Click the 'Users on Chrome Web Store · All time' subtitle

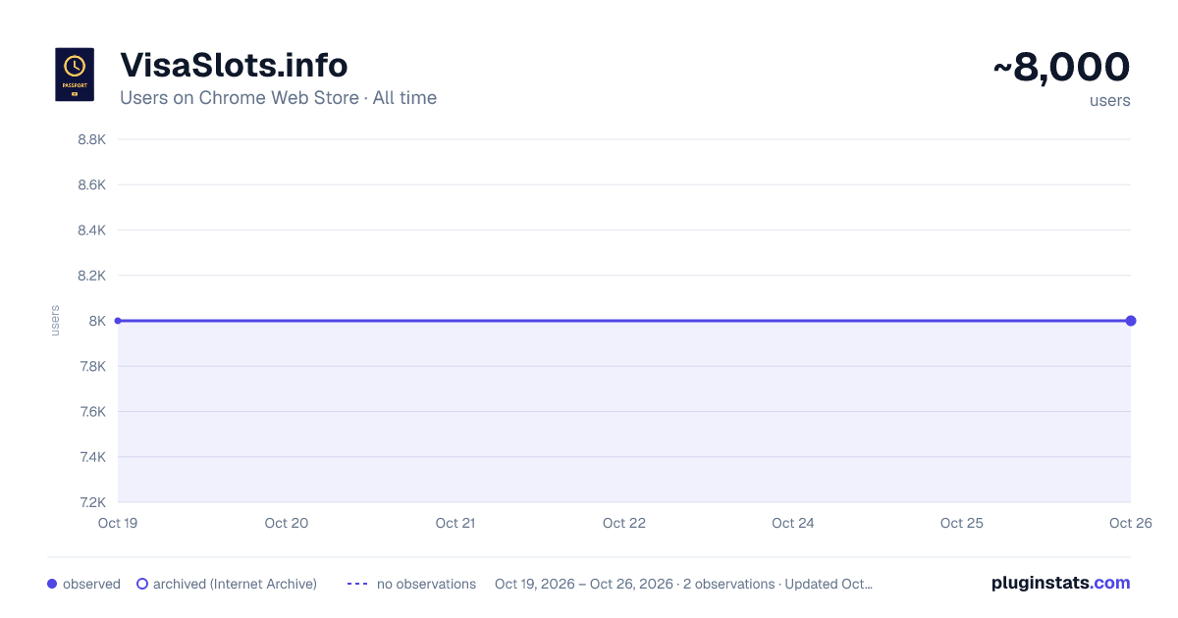click(x=278, y=98)
